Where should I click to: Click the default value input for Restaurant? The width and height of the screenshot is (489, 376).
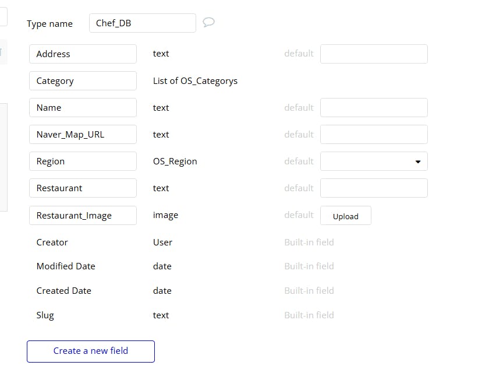click(374, 188)
